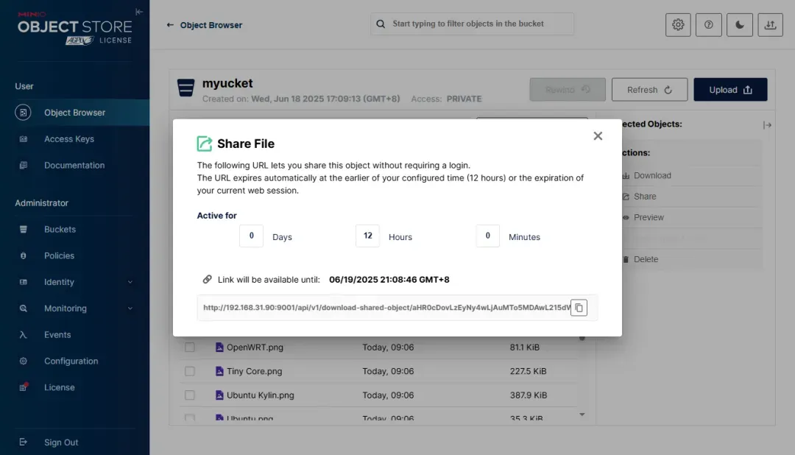Select the OpenWRT.png checkbox
Image resolution: width=795 pixels, height=455 pixels.
190,348
